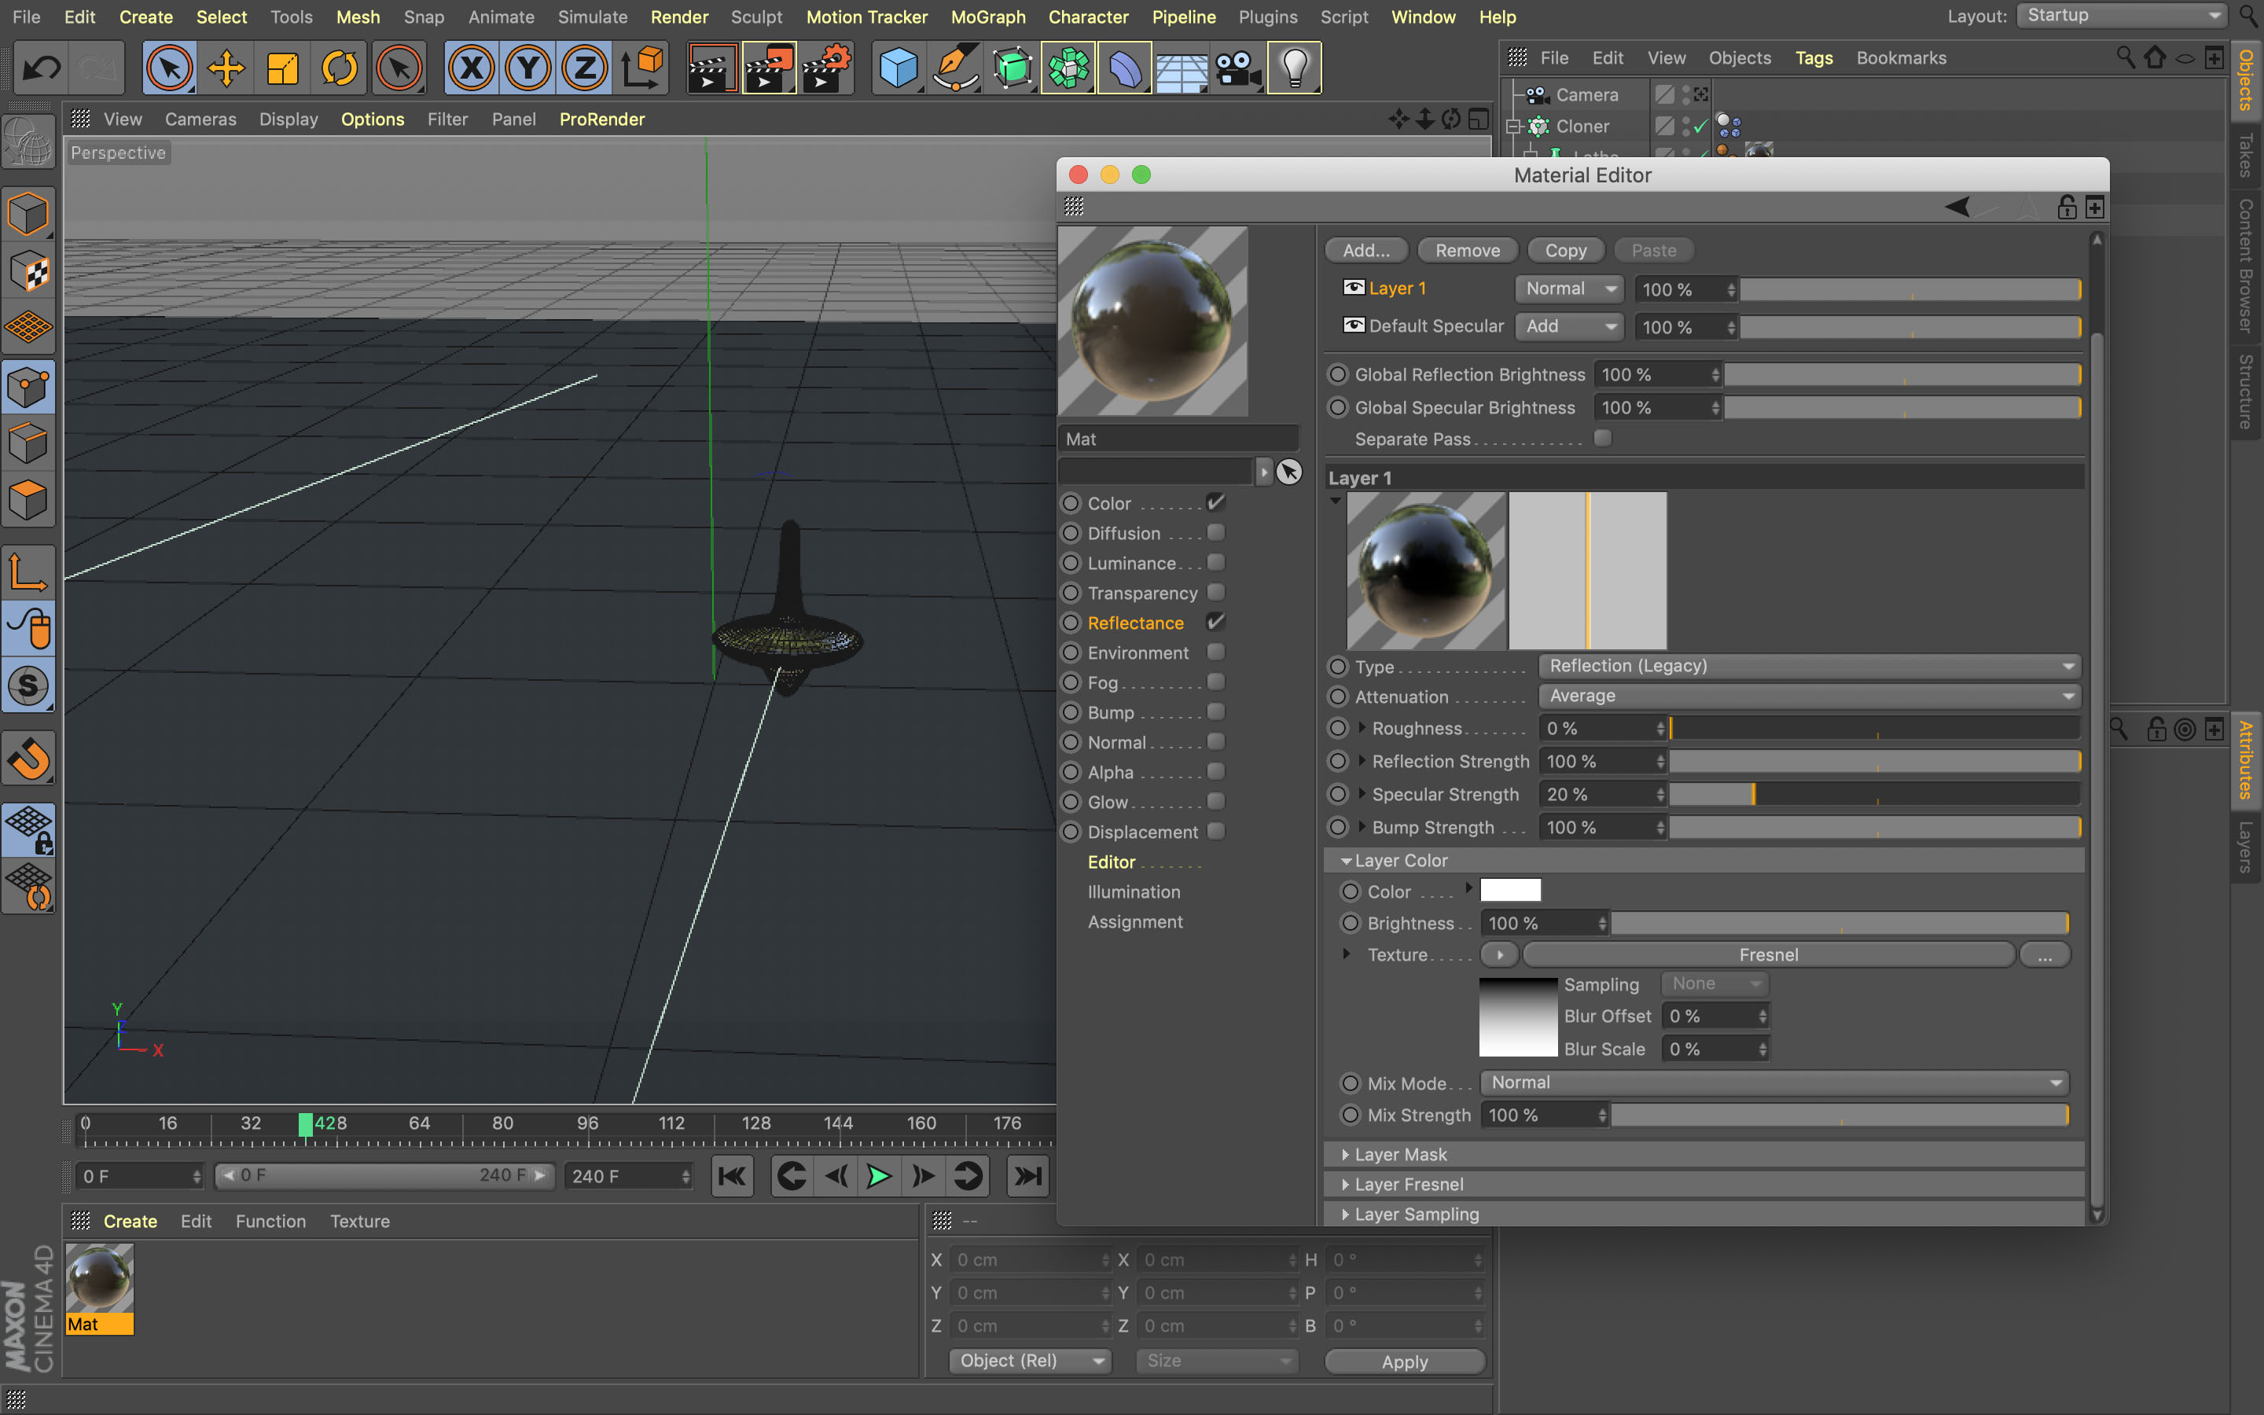Image resolution: width=2264 pixels, height=1415 pixels.
Task: Collapse the Layer Color section
Action: [1704, 860]
